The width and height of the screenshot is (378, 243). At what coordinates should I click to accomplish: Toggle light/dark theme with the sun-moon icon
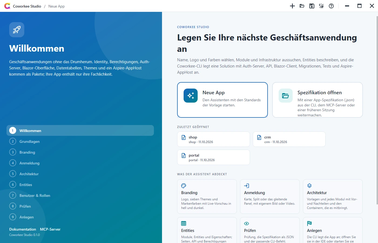322,6
